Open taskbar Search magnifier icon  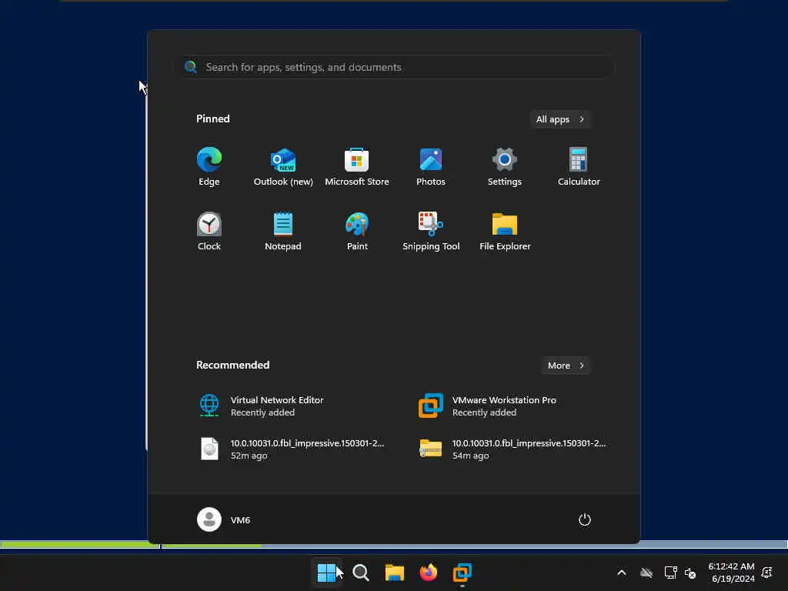point(361,573)
